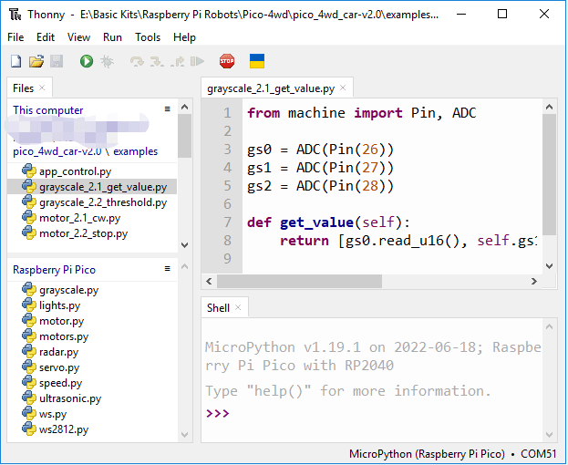Click local files scrollbar up arrow

tap(185, 107)
